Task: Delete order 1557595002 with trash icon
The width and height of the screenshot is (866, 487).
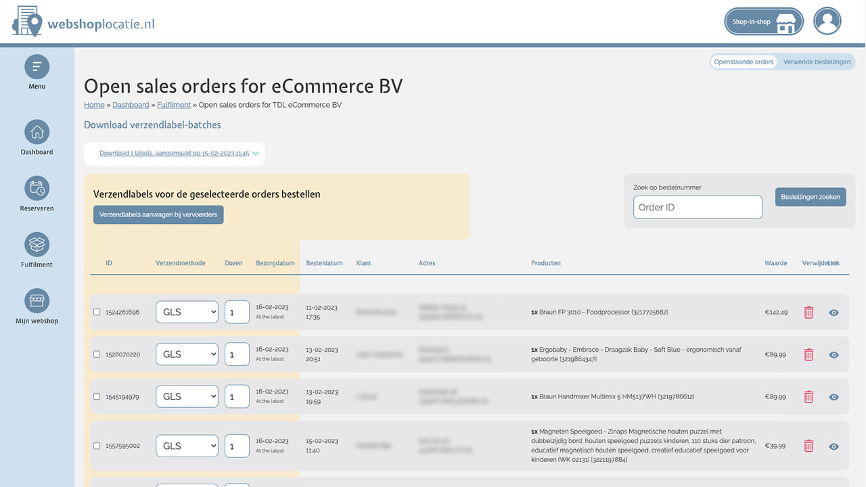Action: pos(808,446)
